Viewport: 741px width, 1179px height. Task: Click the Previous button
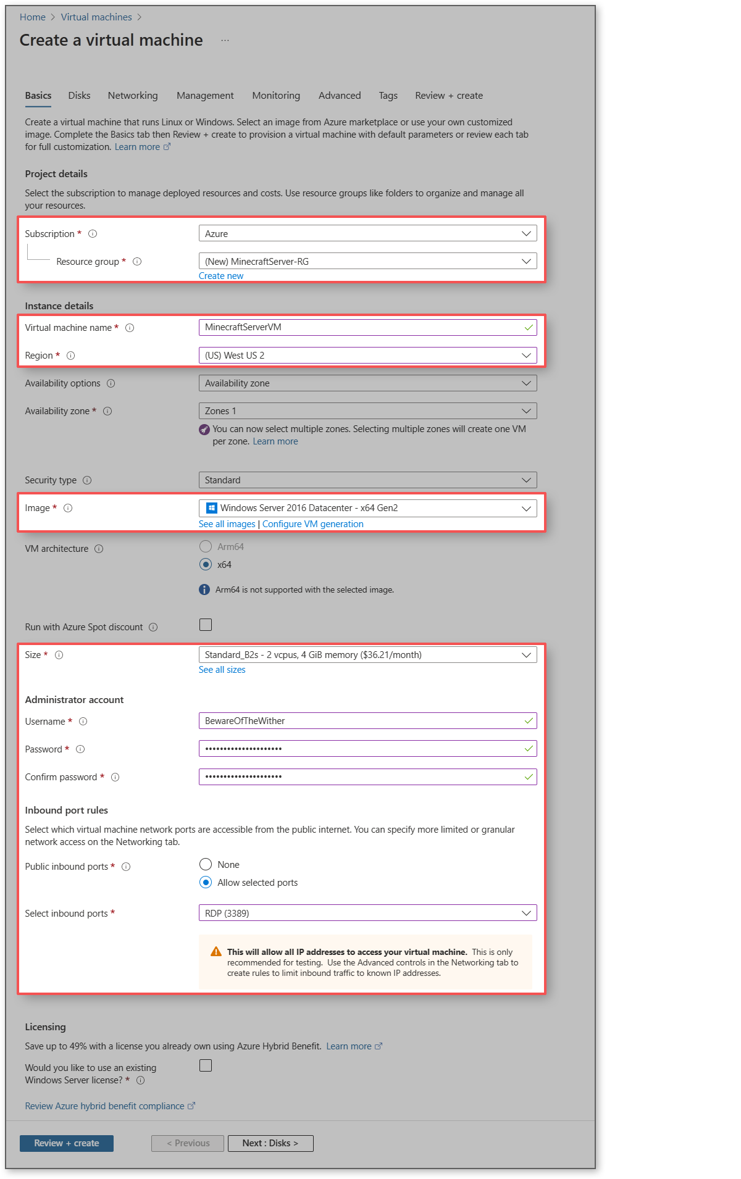(188, 1143)
